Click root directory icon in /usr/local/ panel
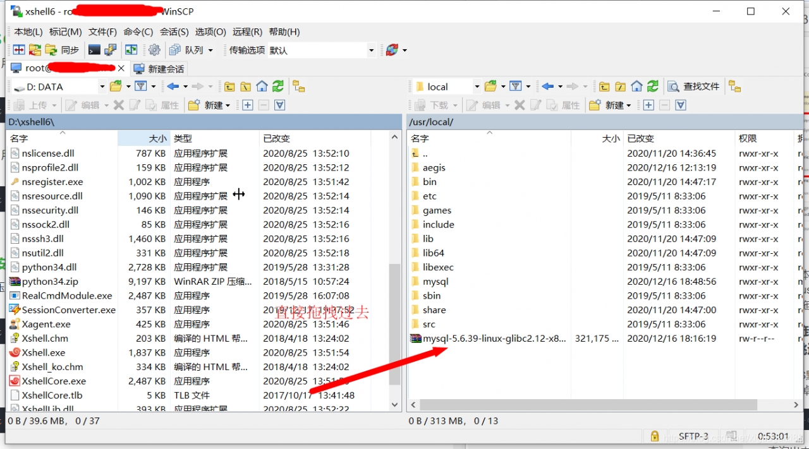This screenshot has width=809, height=449. pyautogui.click(x=621, y=87)
